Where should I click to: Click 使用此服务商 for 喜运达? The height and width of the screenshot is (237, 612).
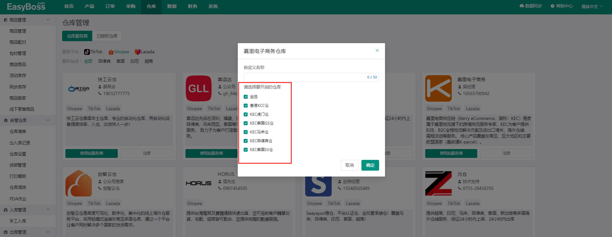[x=212, y=153]
